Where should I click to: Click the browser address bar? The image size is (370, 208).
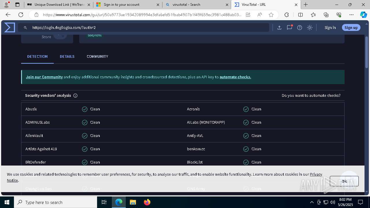[x=142, y=15]
